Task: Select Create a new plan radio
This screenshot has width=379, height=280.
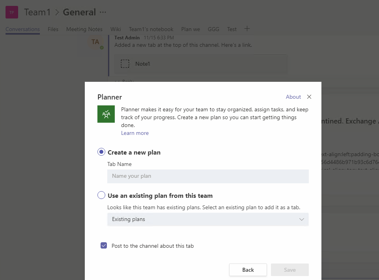Action: point(101,152)
